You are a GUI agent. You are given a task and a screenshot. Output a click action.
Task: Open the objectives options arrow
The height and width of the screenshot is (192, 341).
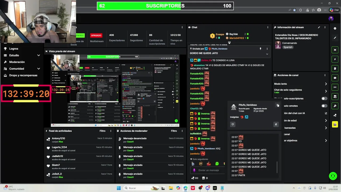click(326, 141)
